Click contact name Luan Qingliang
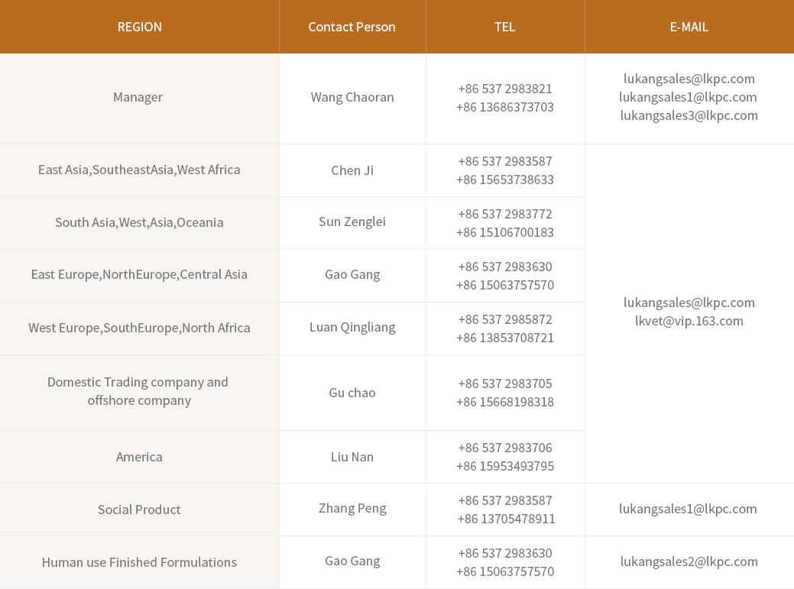Screen dimensions: 794x589 coord(352,327)
